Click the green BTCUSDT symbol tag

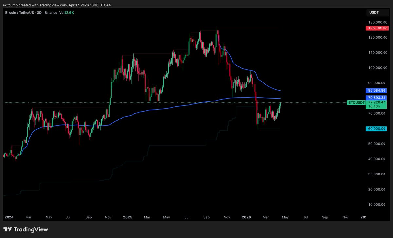pos(356,103)
